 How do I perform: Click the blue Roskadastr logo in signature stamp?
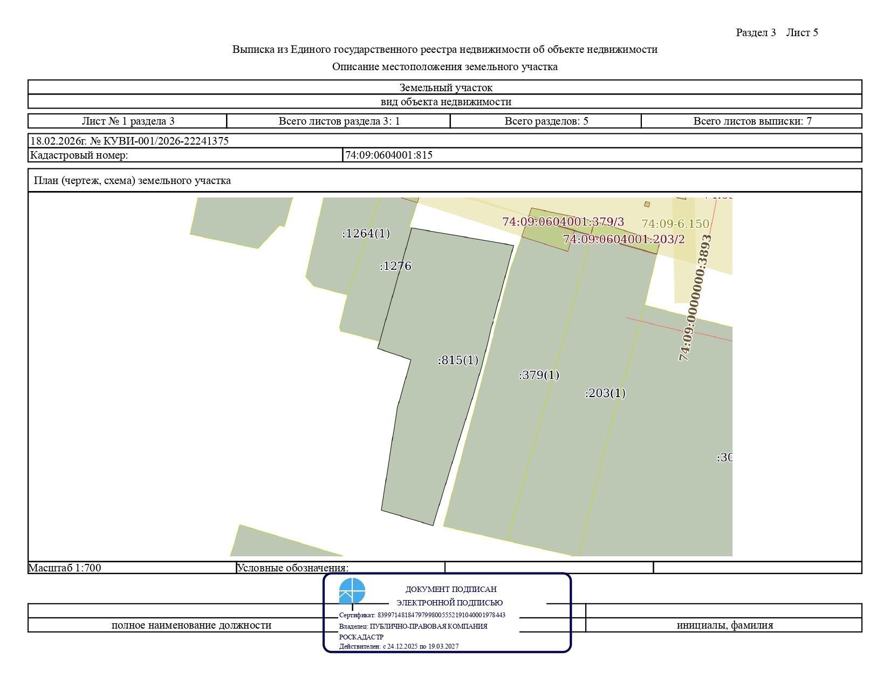pos(352,591)
